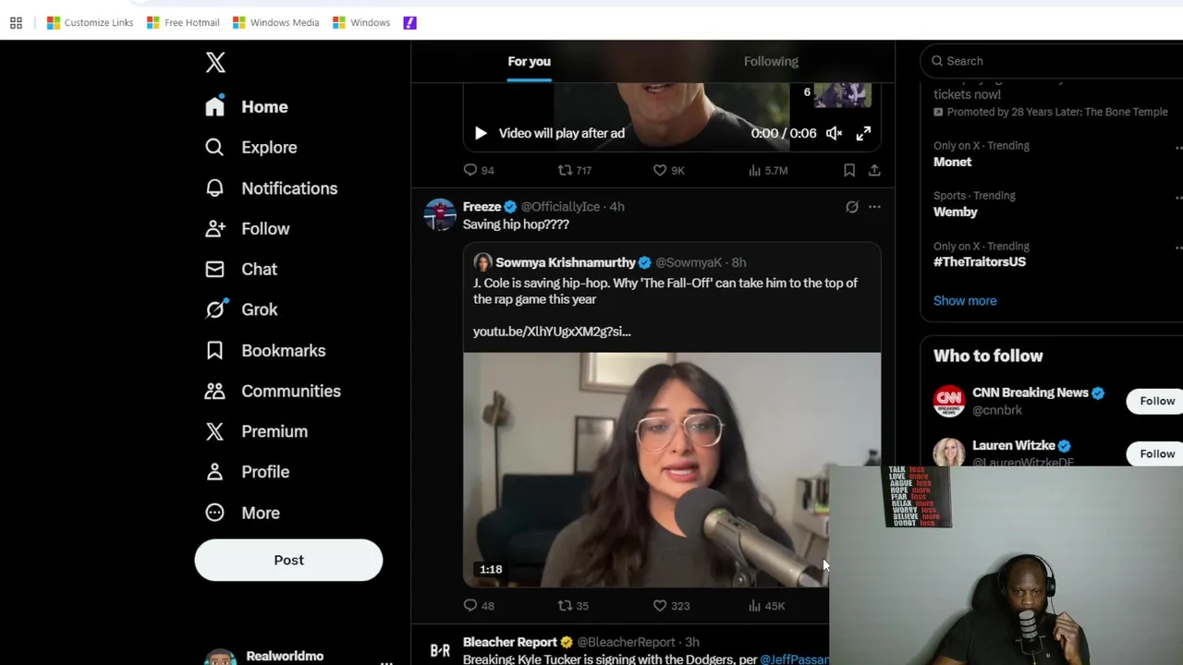Open Communities in the sidebar
The image size is (1183, 665).
(x=273, y=391)
